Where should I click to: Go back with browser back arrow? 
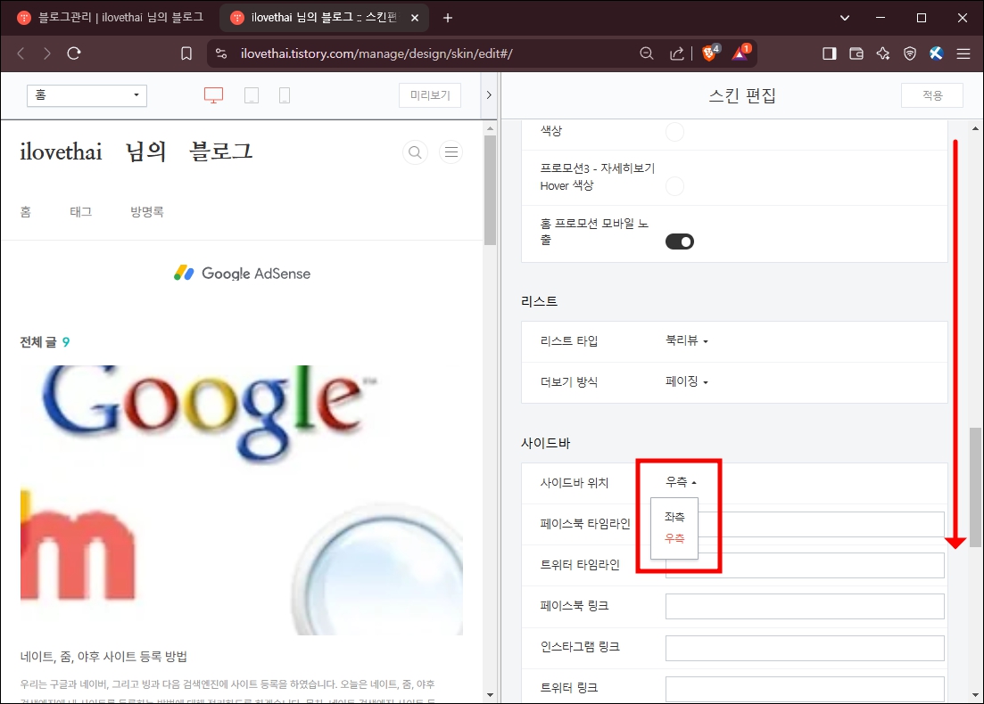tap(21, 53)
